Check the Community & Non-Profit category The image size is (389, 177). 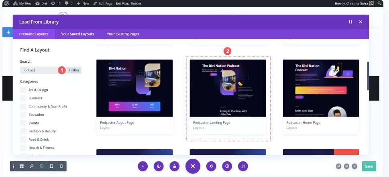[23, 106]
